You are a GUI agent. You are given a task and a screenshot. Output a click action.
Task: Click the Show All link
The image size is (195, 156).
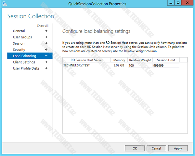[x=43, y=26]
